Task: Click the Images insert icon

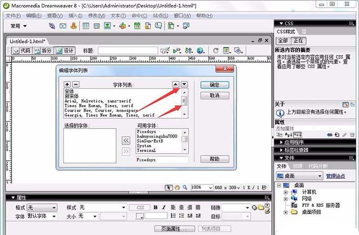Action: 107,26
